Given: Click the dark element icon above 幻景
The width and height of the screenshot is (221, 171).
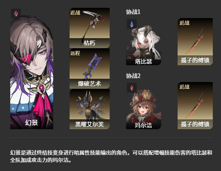Looking at the screenshot, I should pyautogui.click(x=16, y=14).
